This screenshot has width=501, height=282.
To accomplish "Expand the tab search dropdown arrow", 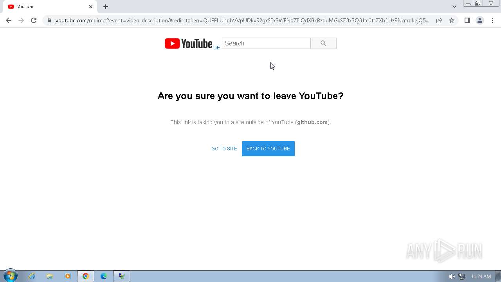I will click(x=454, y=7).
